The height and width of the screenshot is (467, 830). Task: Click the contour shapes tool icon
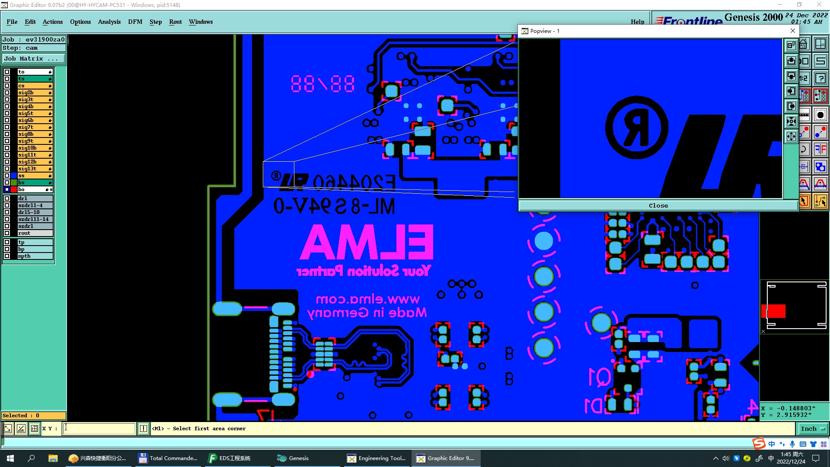tap(820, 166)
